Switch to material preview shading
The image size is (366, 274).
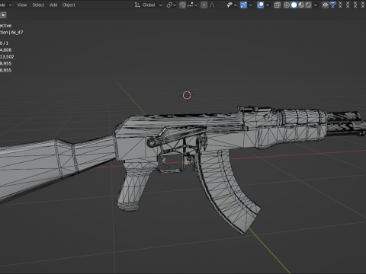pos(301,5)
